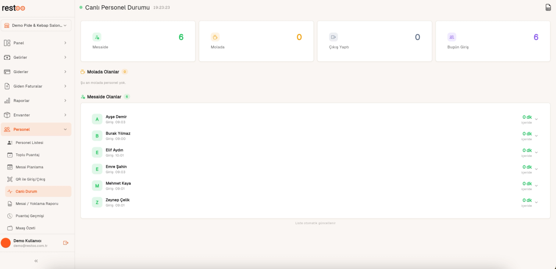Expand Mehmet Kaya's row details chevron

[536, 186]
